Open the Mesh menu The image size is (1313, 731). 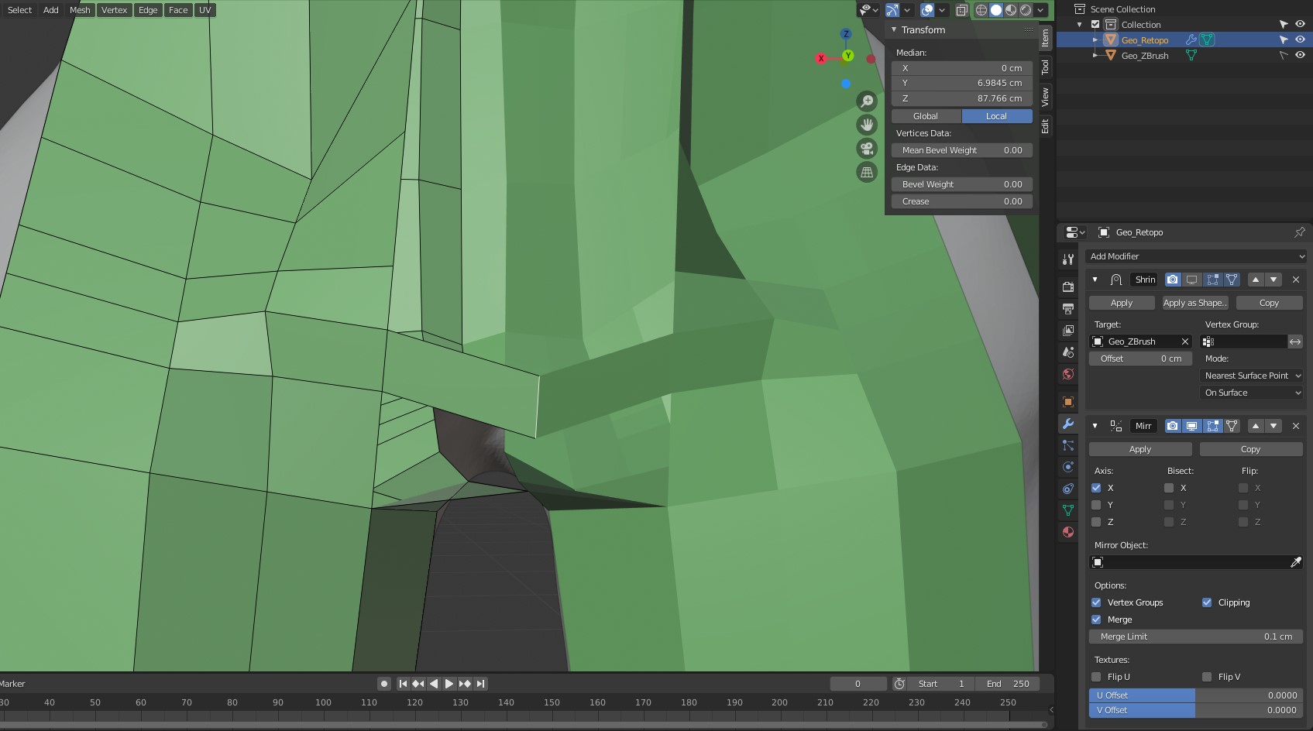pyautogui.click(x=80, y=10)
